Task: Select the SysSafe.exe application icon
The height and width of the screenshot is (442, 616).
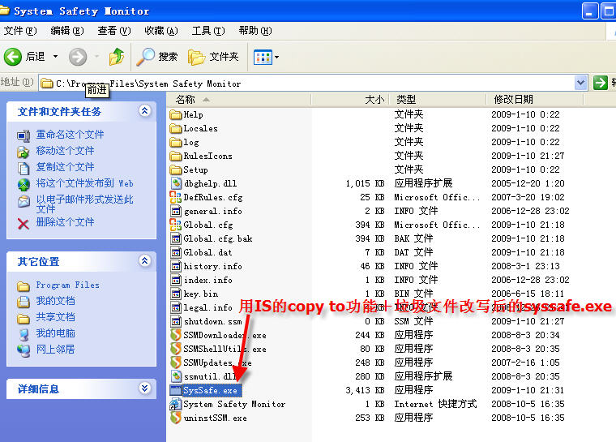Action: 176,390
